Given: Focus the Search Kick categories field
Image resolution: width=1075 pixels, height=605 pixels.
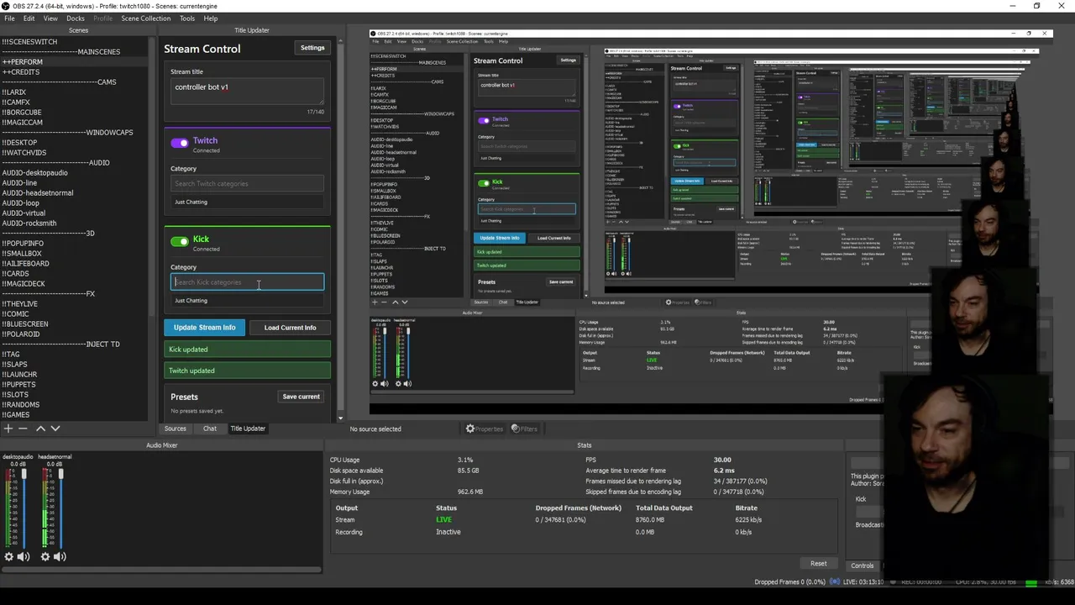Looking at the screenshot, I should [248, 282].
